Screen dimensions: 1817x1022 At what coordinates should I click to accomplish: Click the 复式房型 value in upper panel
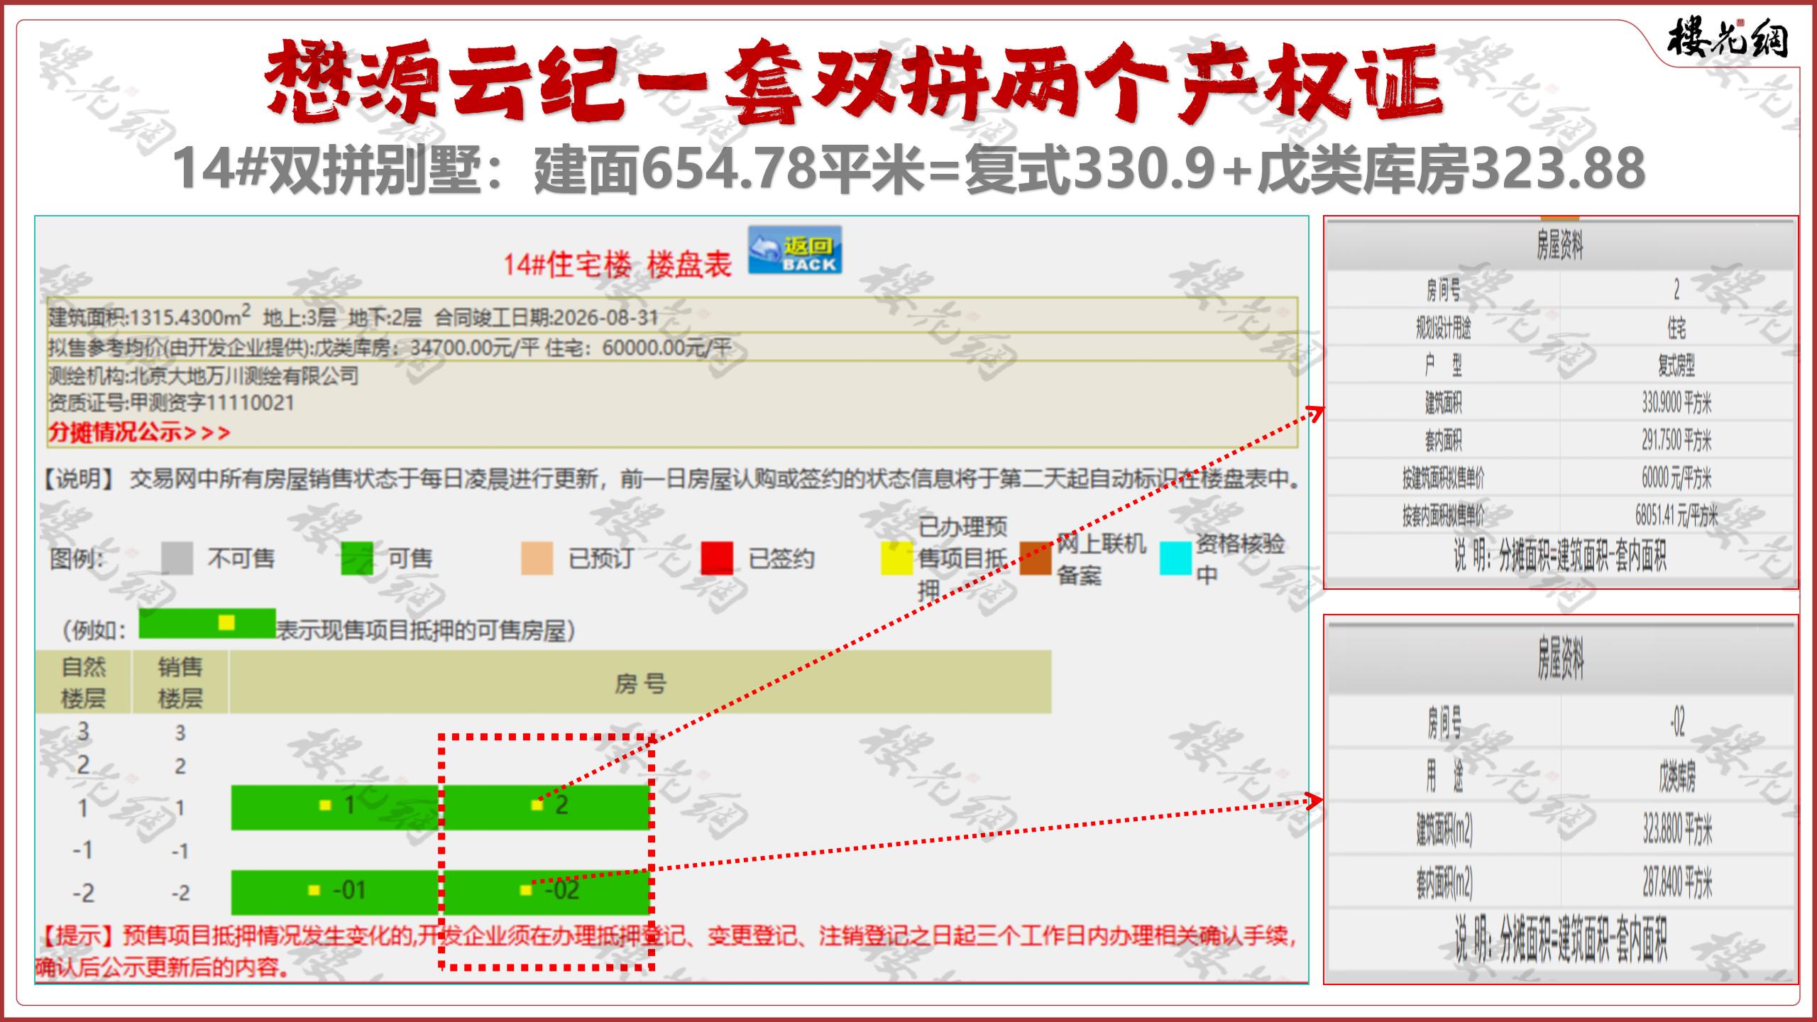click(x=1676, y=366)
